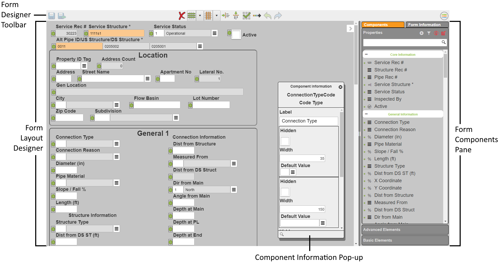Click the align top edge icon
Viewport: 499px width, 263px height.
pyautogui.click(x=236, y=16)
